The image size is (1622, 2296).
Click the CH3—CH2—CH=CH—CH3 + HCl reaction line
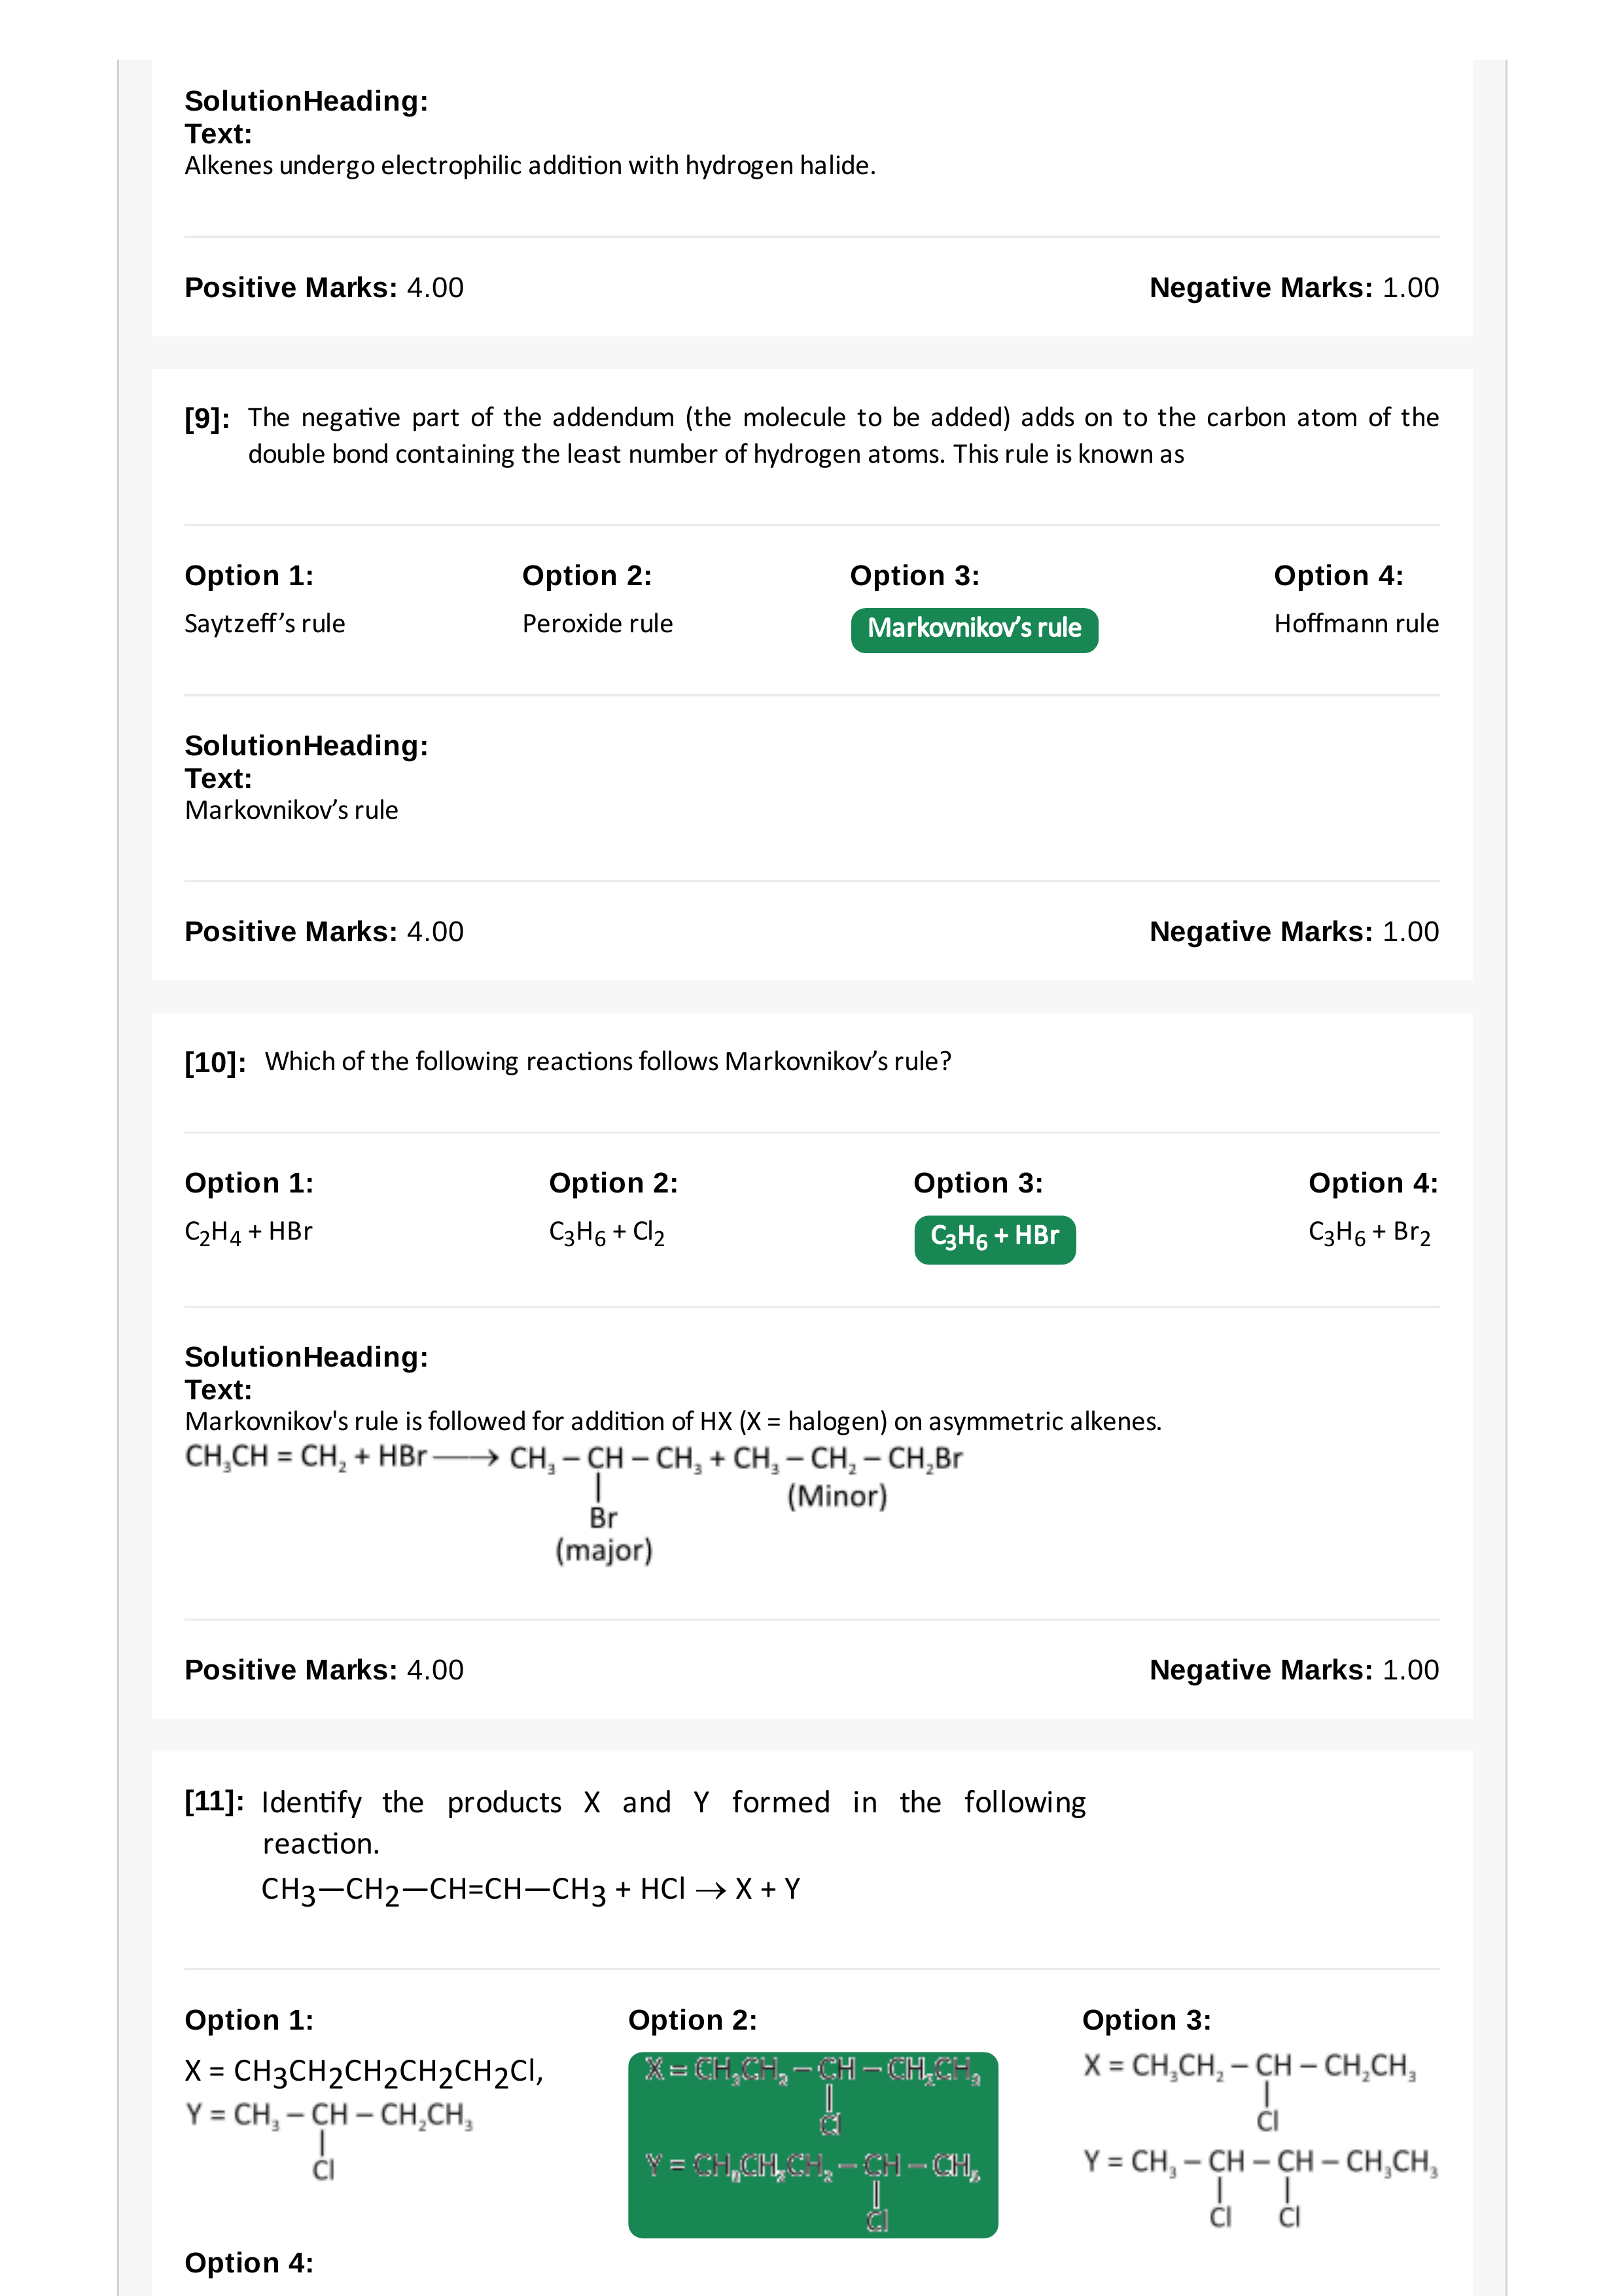click(531, 1889)
